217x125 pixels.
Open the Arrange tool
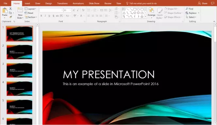coord(151,13)
